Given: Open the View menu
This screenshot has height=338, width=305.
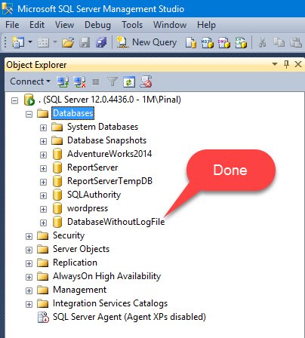Looking at the screenshot, I should (64, 25).
